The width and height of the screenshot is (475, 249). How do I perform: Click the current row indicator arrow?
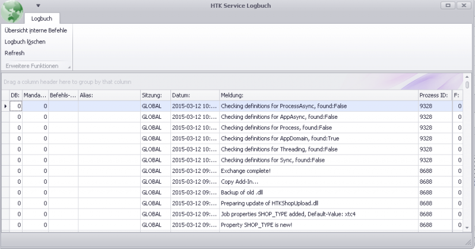click(5, 106)
